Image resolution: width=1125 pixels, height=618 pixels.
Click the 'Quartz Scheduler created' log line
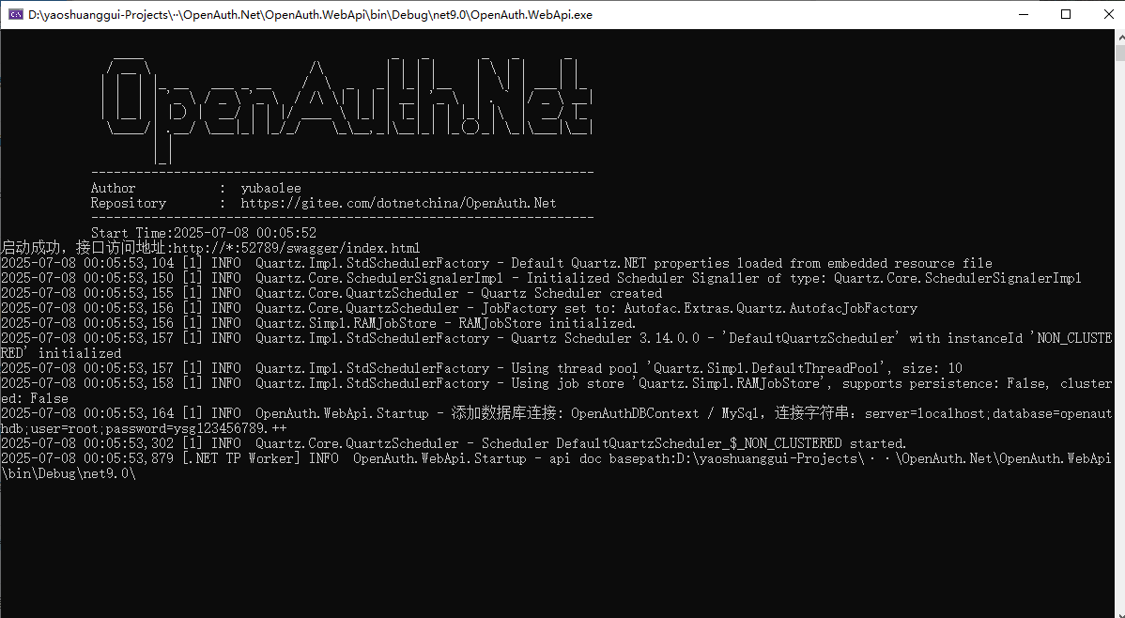331,294
